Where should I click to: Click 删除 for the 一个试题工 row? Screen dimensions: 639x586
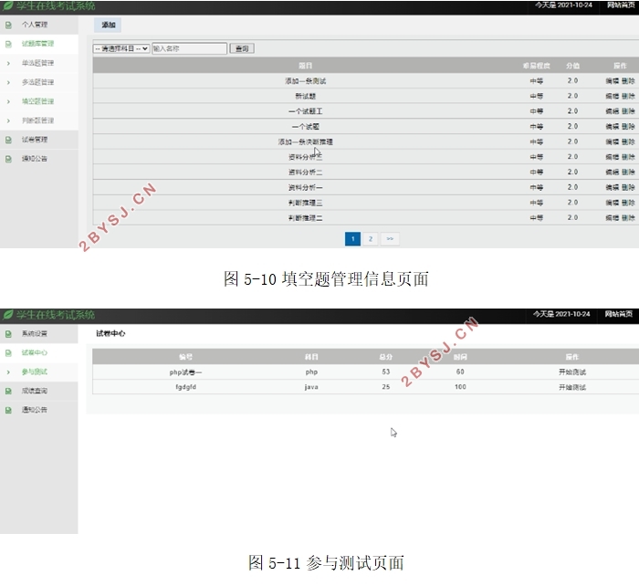click(x=628, y=111)
